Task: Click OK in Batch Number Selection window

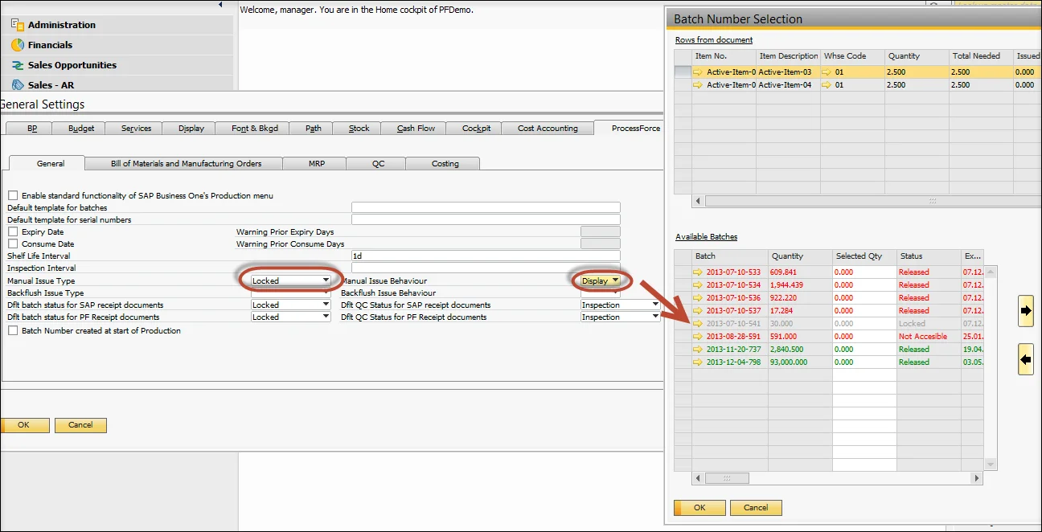Action: click(699, 508)
